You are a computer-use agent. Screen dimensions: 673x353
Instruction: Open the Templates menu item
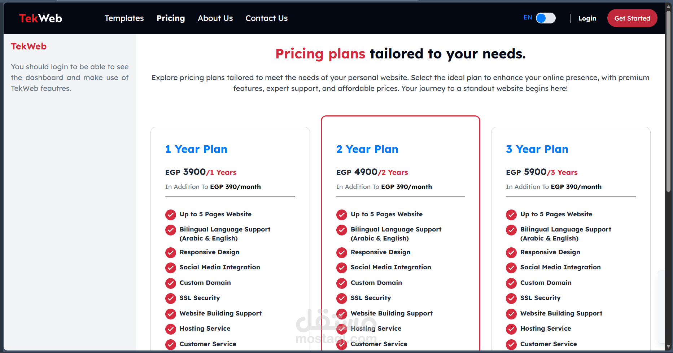(124, 18)
